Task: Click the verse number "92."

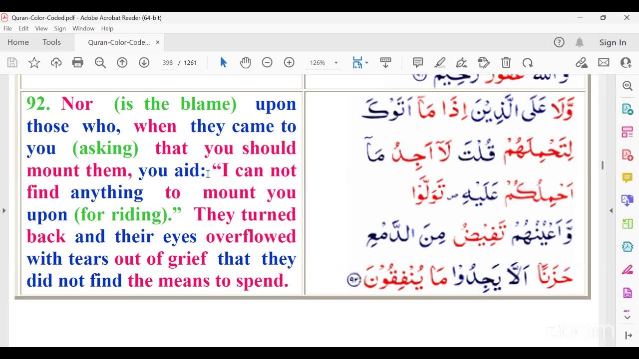Action: pyautogui.click(x=38, y=104)
